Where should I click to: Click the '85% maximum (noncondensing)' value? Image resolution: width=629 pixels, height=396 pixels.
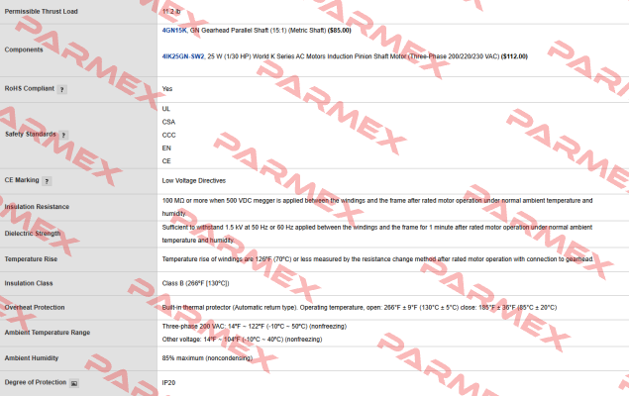tap(207, 358)
